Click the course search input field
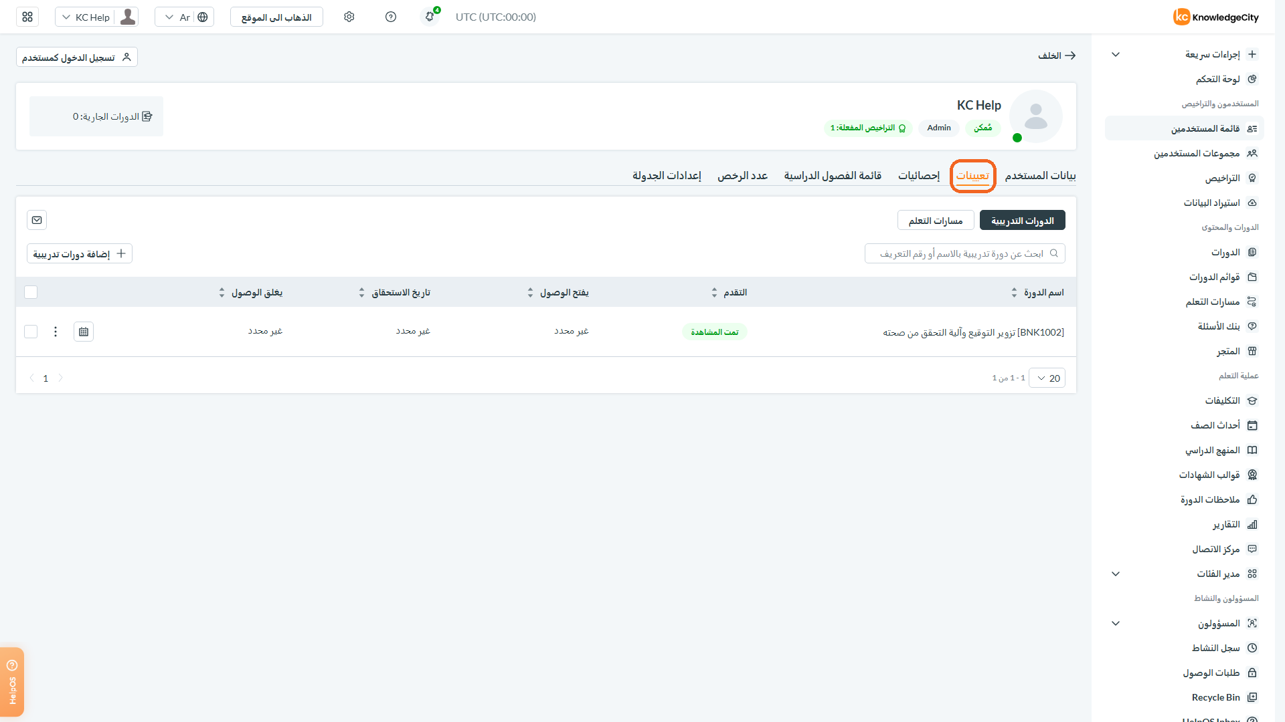Viewport: 1285px width, 722px height. click(964, 253)
